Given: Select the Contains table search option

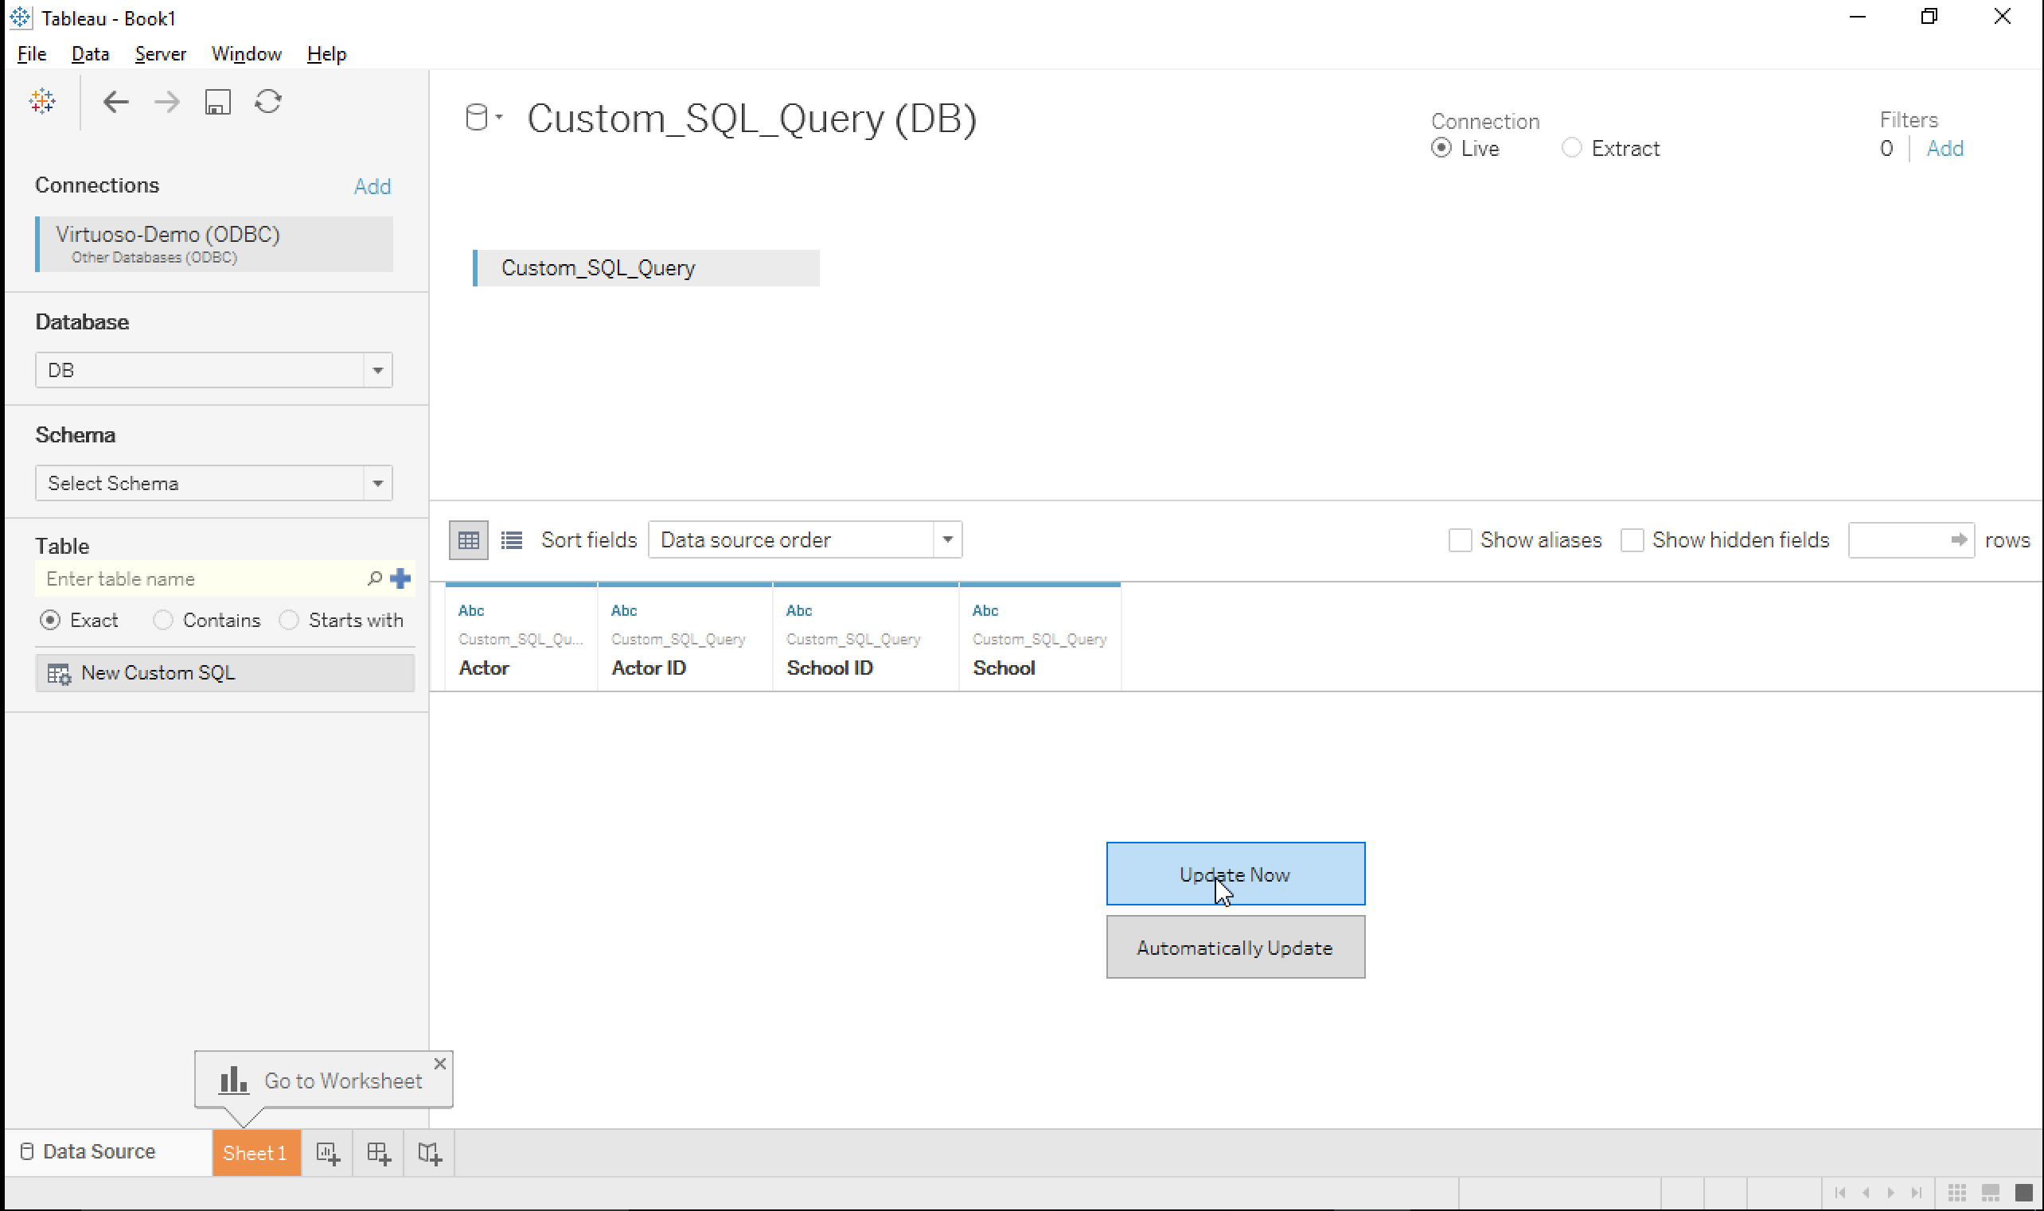Looking at the screenshot, I should 163,620.
